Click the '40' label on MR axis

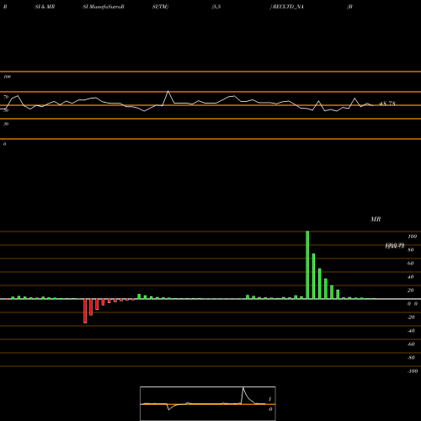[411, 277]
